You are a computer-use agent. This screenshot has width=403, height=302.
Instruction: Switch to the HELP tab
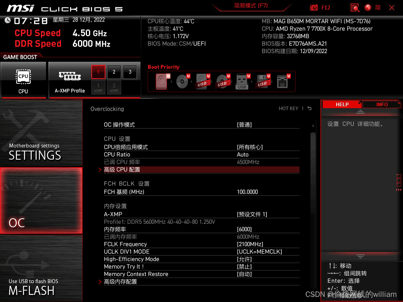click(x=342, y=105)
